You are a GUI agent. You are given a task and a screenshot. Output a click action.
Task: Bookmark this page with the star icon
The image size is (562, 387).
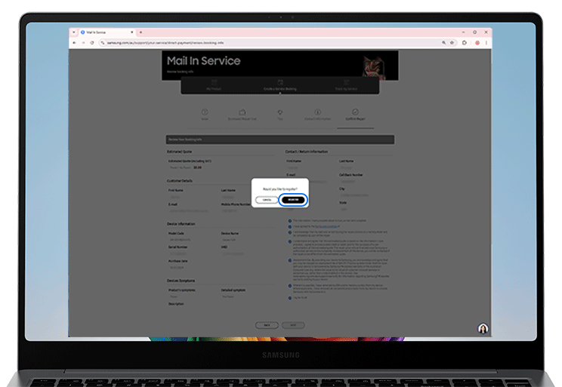point(452,42)
